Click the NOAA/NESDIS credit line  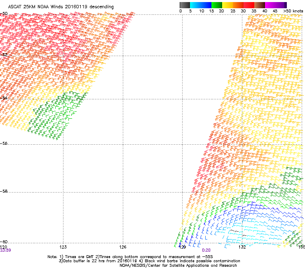tap(178, 266)
